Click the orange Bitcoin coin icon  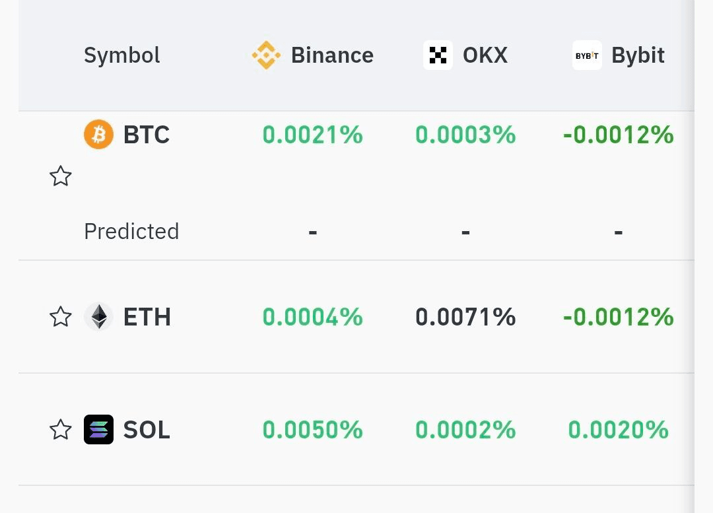tap(98, 134)
